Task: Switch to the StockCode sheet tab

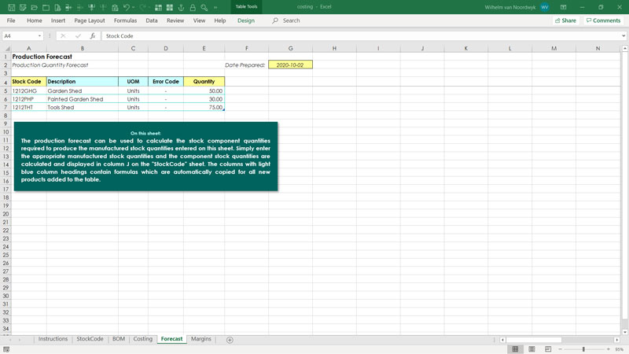Action: point(90,339)
